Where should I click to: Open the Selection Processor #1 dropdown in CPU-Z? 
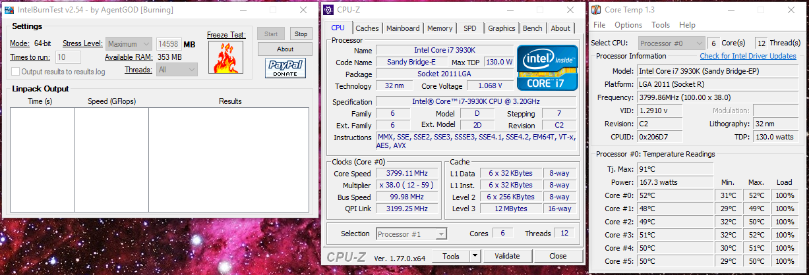(x=411, y=234)
